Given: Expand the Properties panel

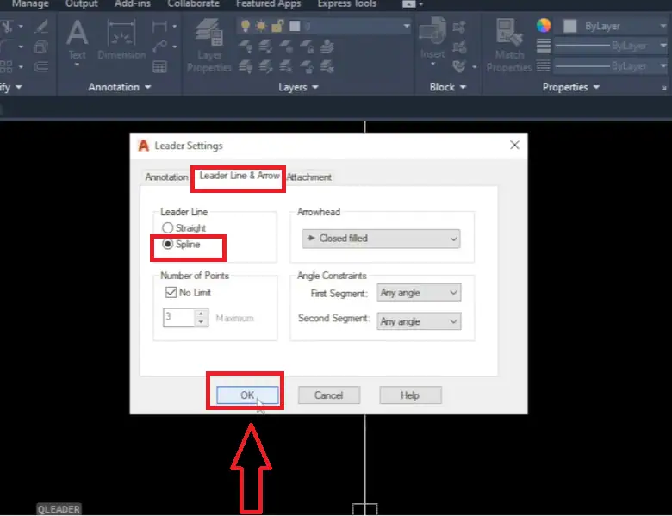Looking at the screenshot, I should click(571, 87).
